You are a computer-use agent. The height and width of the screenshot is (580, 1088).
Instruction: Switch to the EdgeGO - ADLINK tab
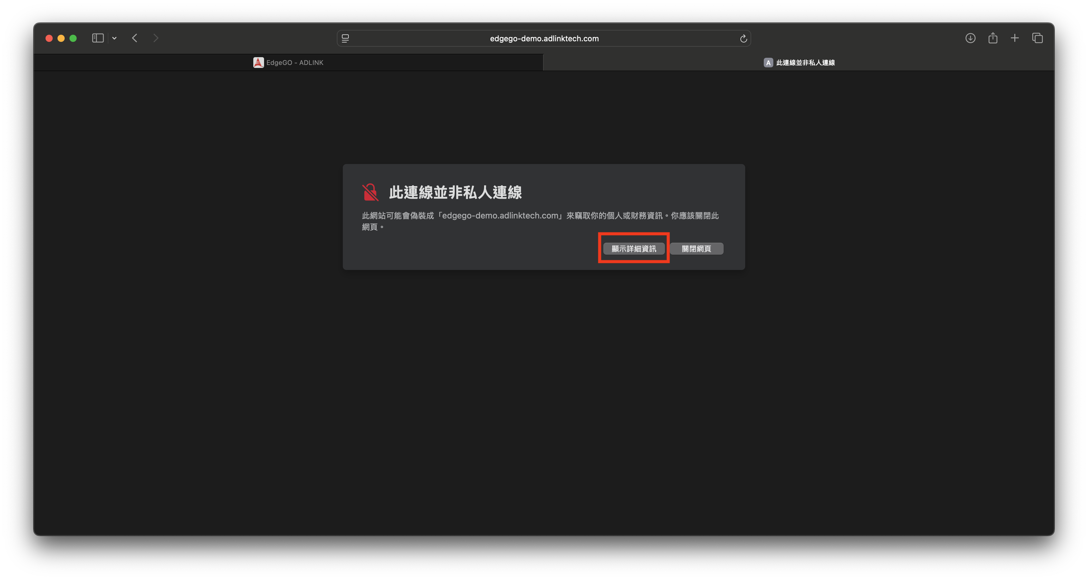(289, 63)
